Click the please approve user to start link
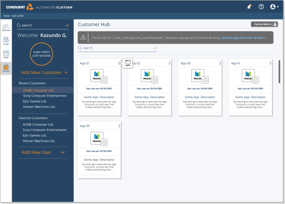Viewport: 285px width, 204px height. (243, 38)
